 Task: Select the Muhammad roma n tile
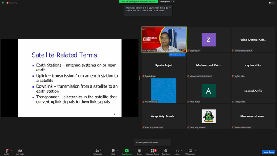coord(253,117)
